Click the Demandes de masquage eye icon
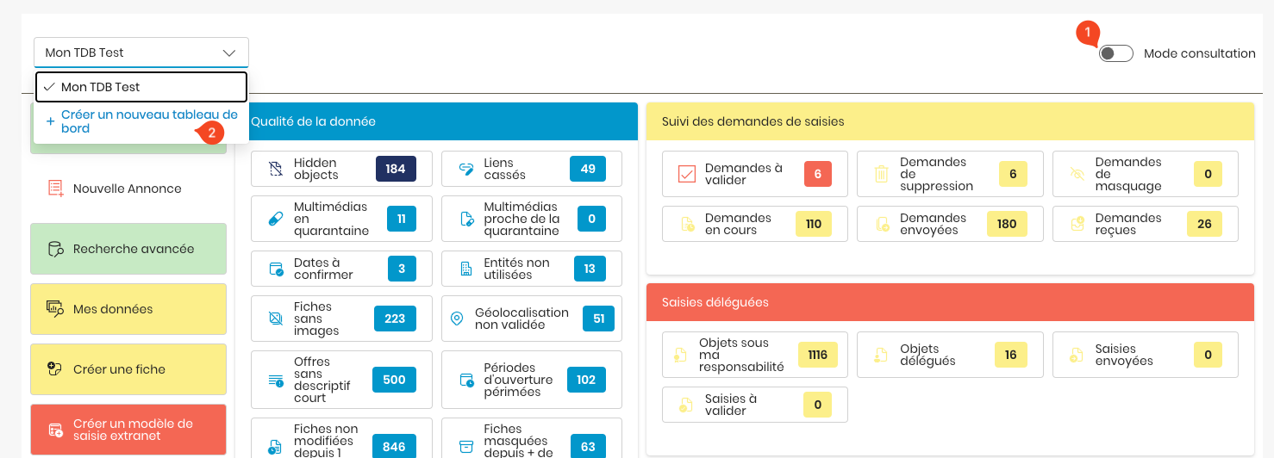 (x=1077, y=174)
